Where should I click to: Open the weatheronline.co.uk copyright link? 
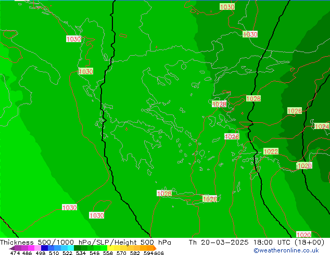pos(286,250)
